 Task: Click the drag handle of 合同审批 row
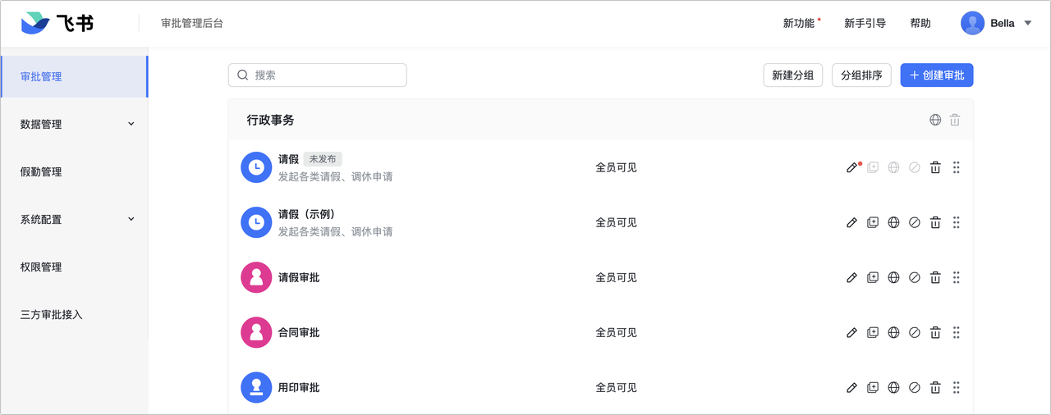click(x=957, y=332)
